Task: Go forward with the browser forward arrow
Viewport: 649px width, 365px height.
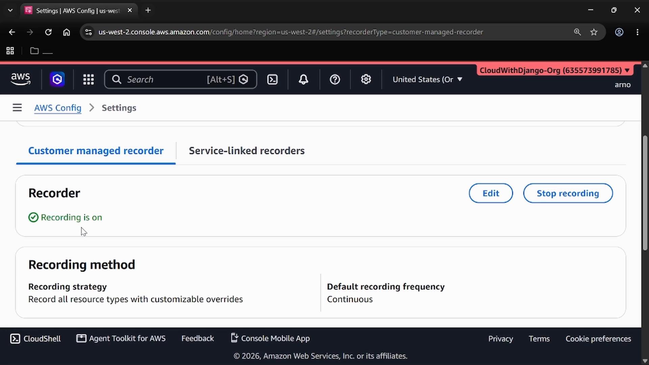Action: coord(30,32)
